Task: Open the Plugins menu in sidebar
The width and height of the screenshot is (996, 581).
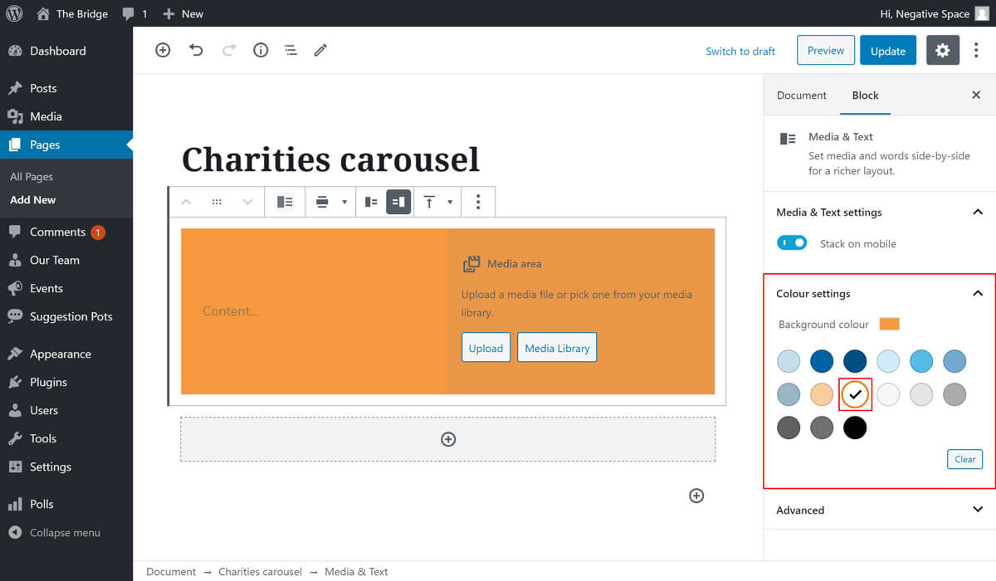Action: (48, 382)
